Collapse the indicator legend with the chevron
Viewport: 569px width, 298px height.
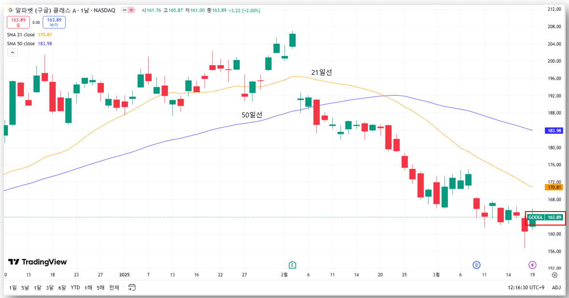13,53
